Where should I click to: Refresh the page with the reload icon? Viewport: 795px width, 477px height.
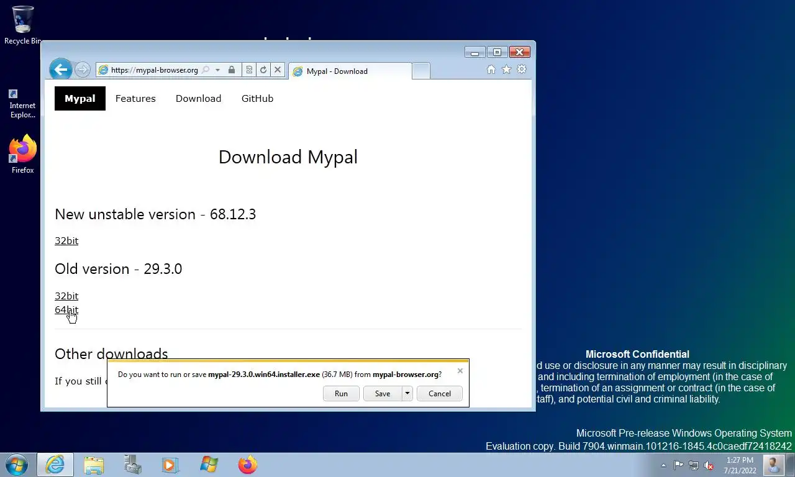tap(263, 70)
